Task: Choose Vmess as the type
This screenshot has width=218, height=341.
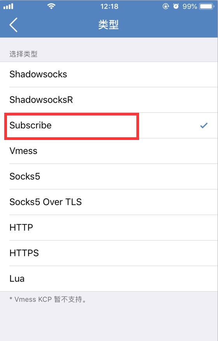Action: click(x=109, y=151)
